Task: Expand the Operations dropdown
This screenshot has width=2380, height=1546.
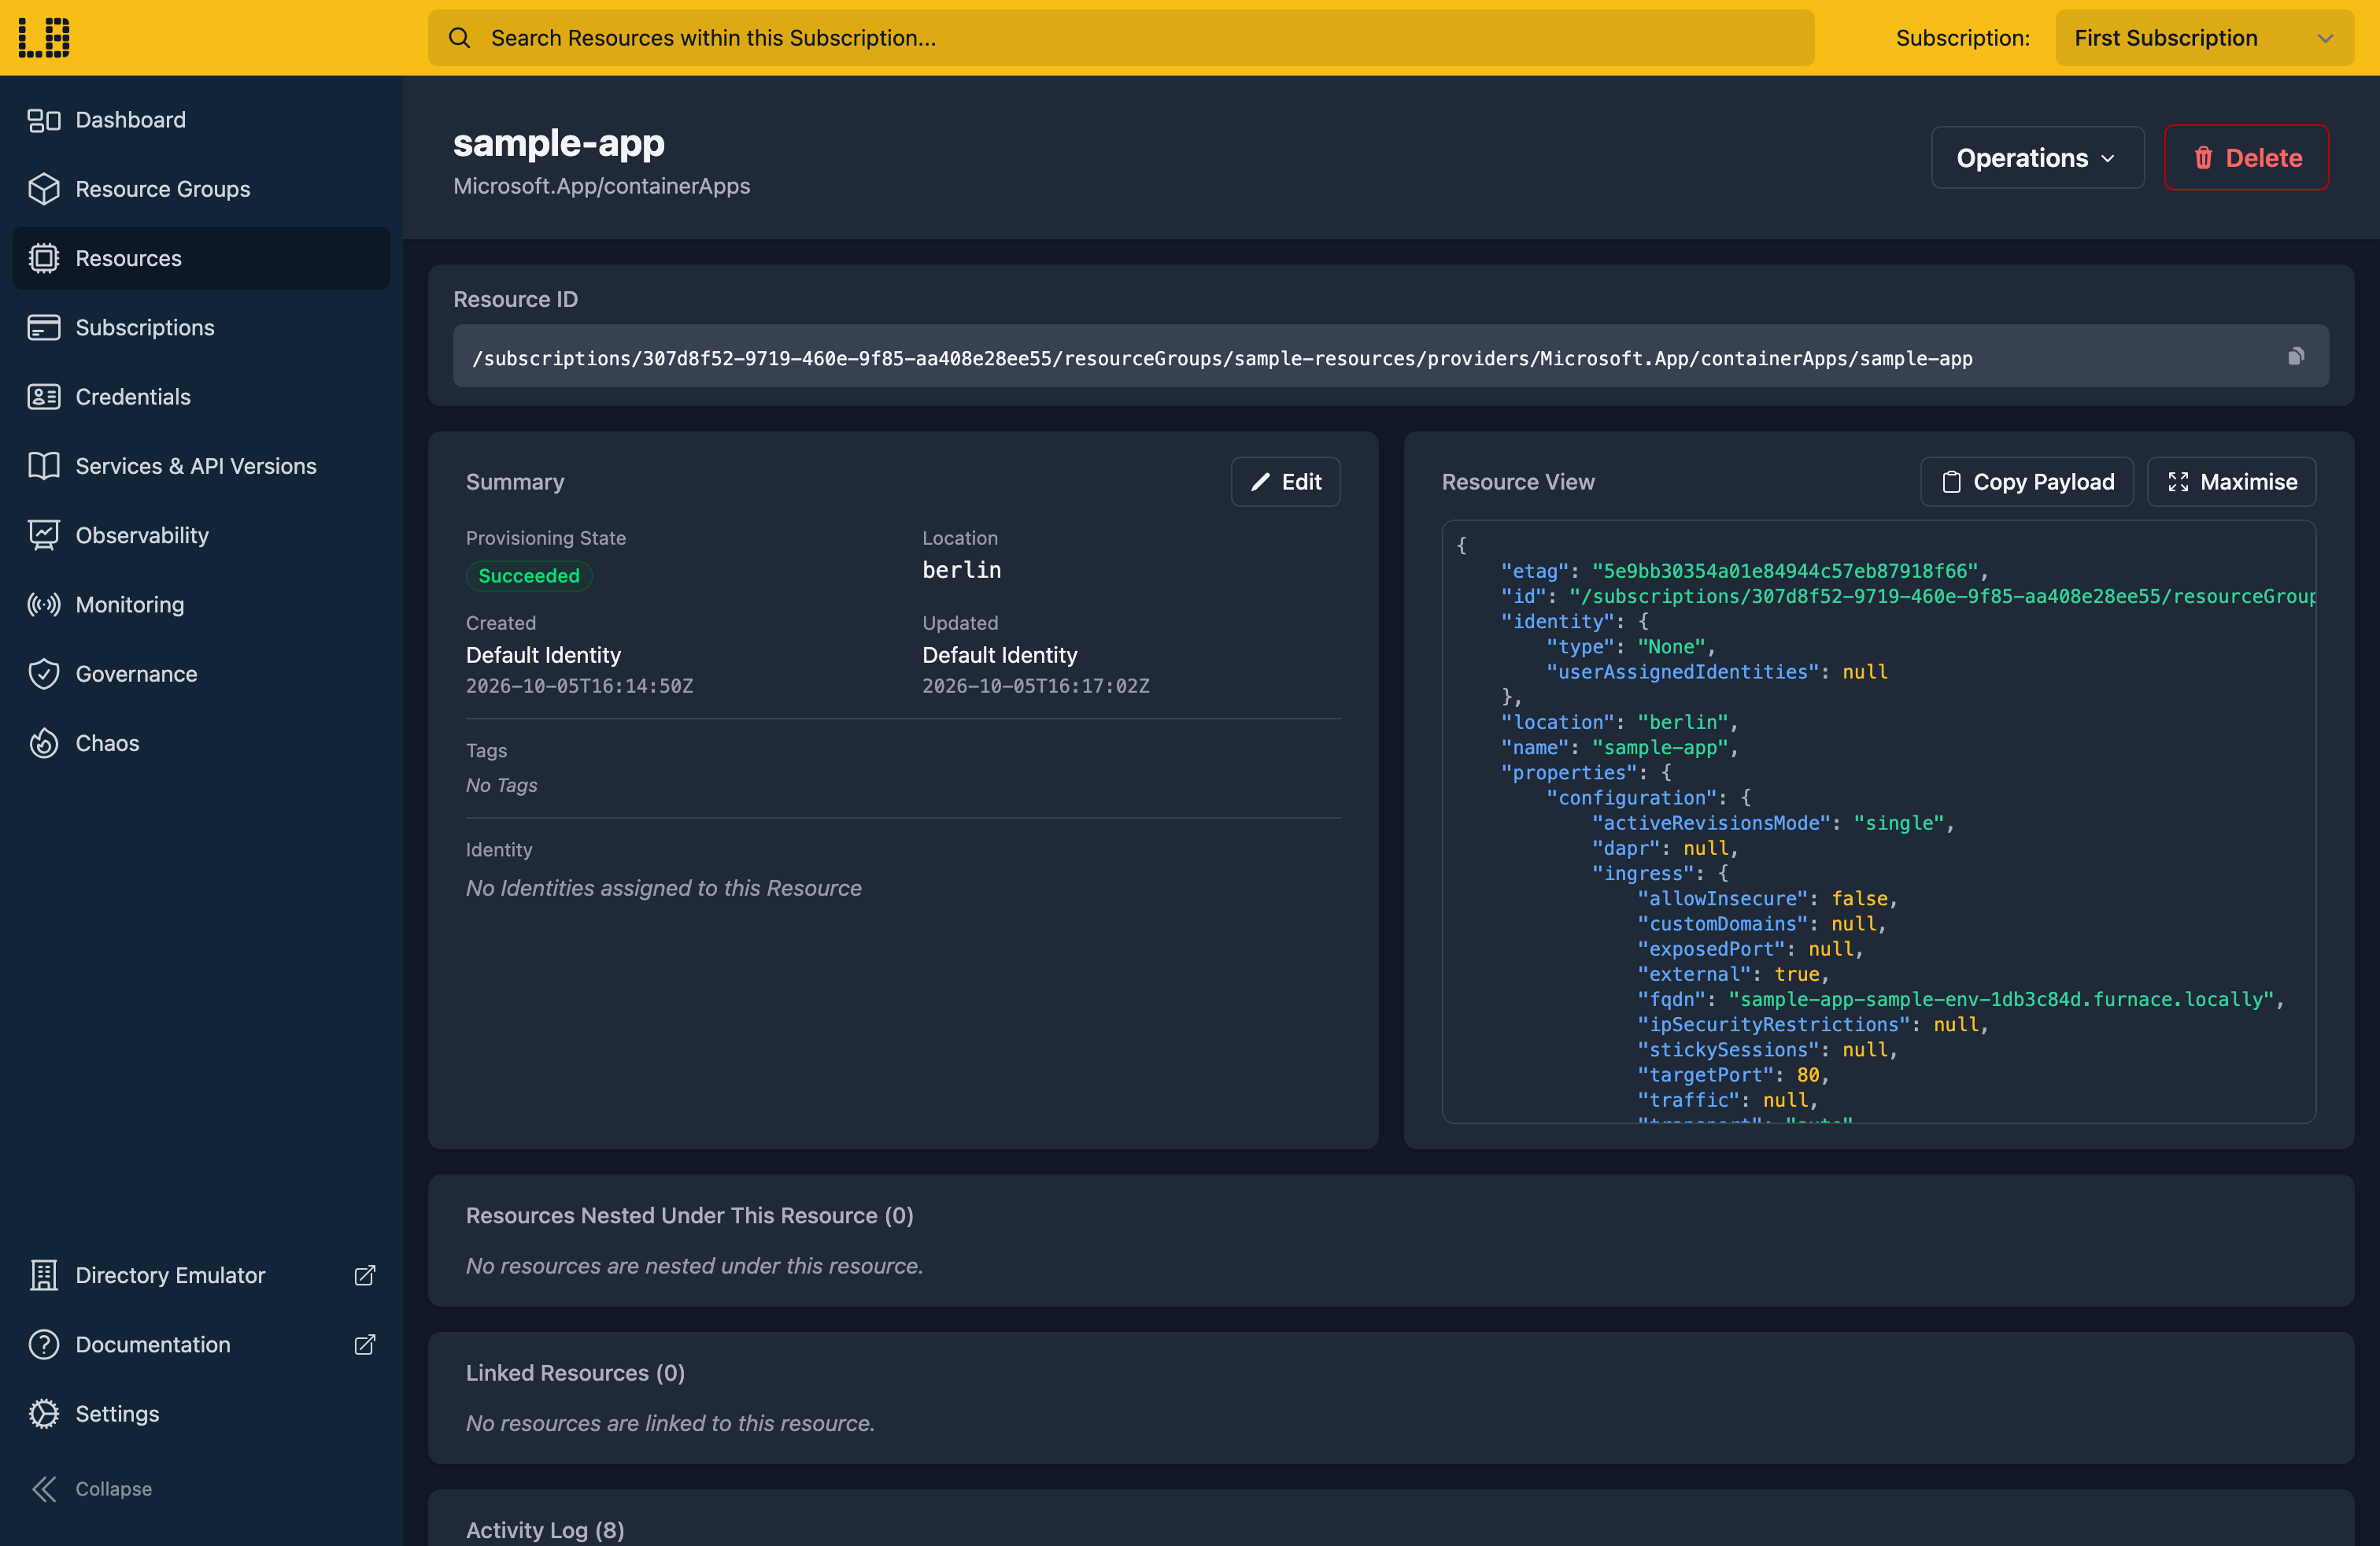Action: point(2037,157)
